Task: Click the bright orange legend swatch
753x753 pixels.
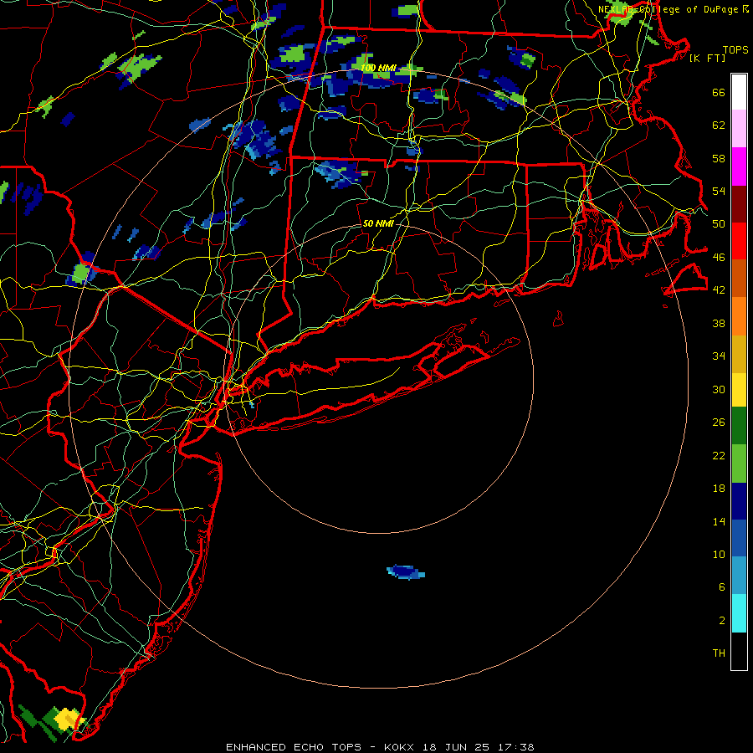Action: pos(739,316)
